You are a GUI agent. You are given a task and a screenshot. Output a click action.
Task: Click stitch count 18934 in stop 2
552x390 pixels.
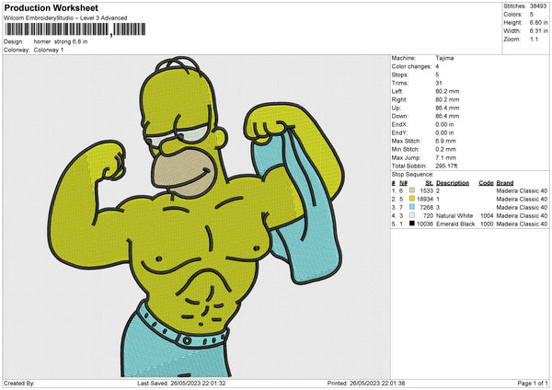pyautogui.click(x=425, y=200)
